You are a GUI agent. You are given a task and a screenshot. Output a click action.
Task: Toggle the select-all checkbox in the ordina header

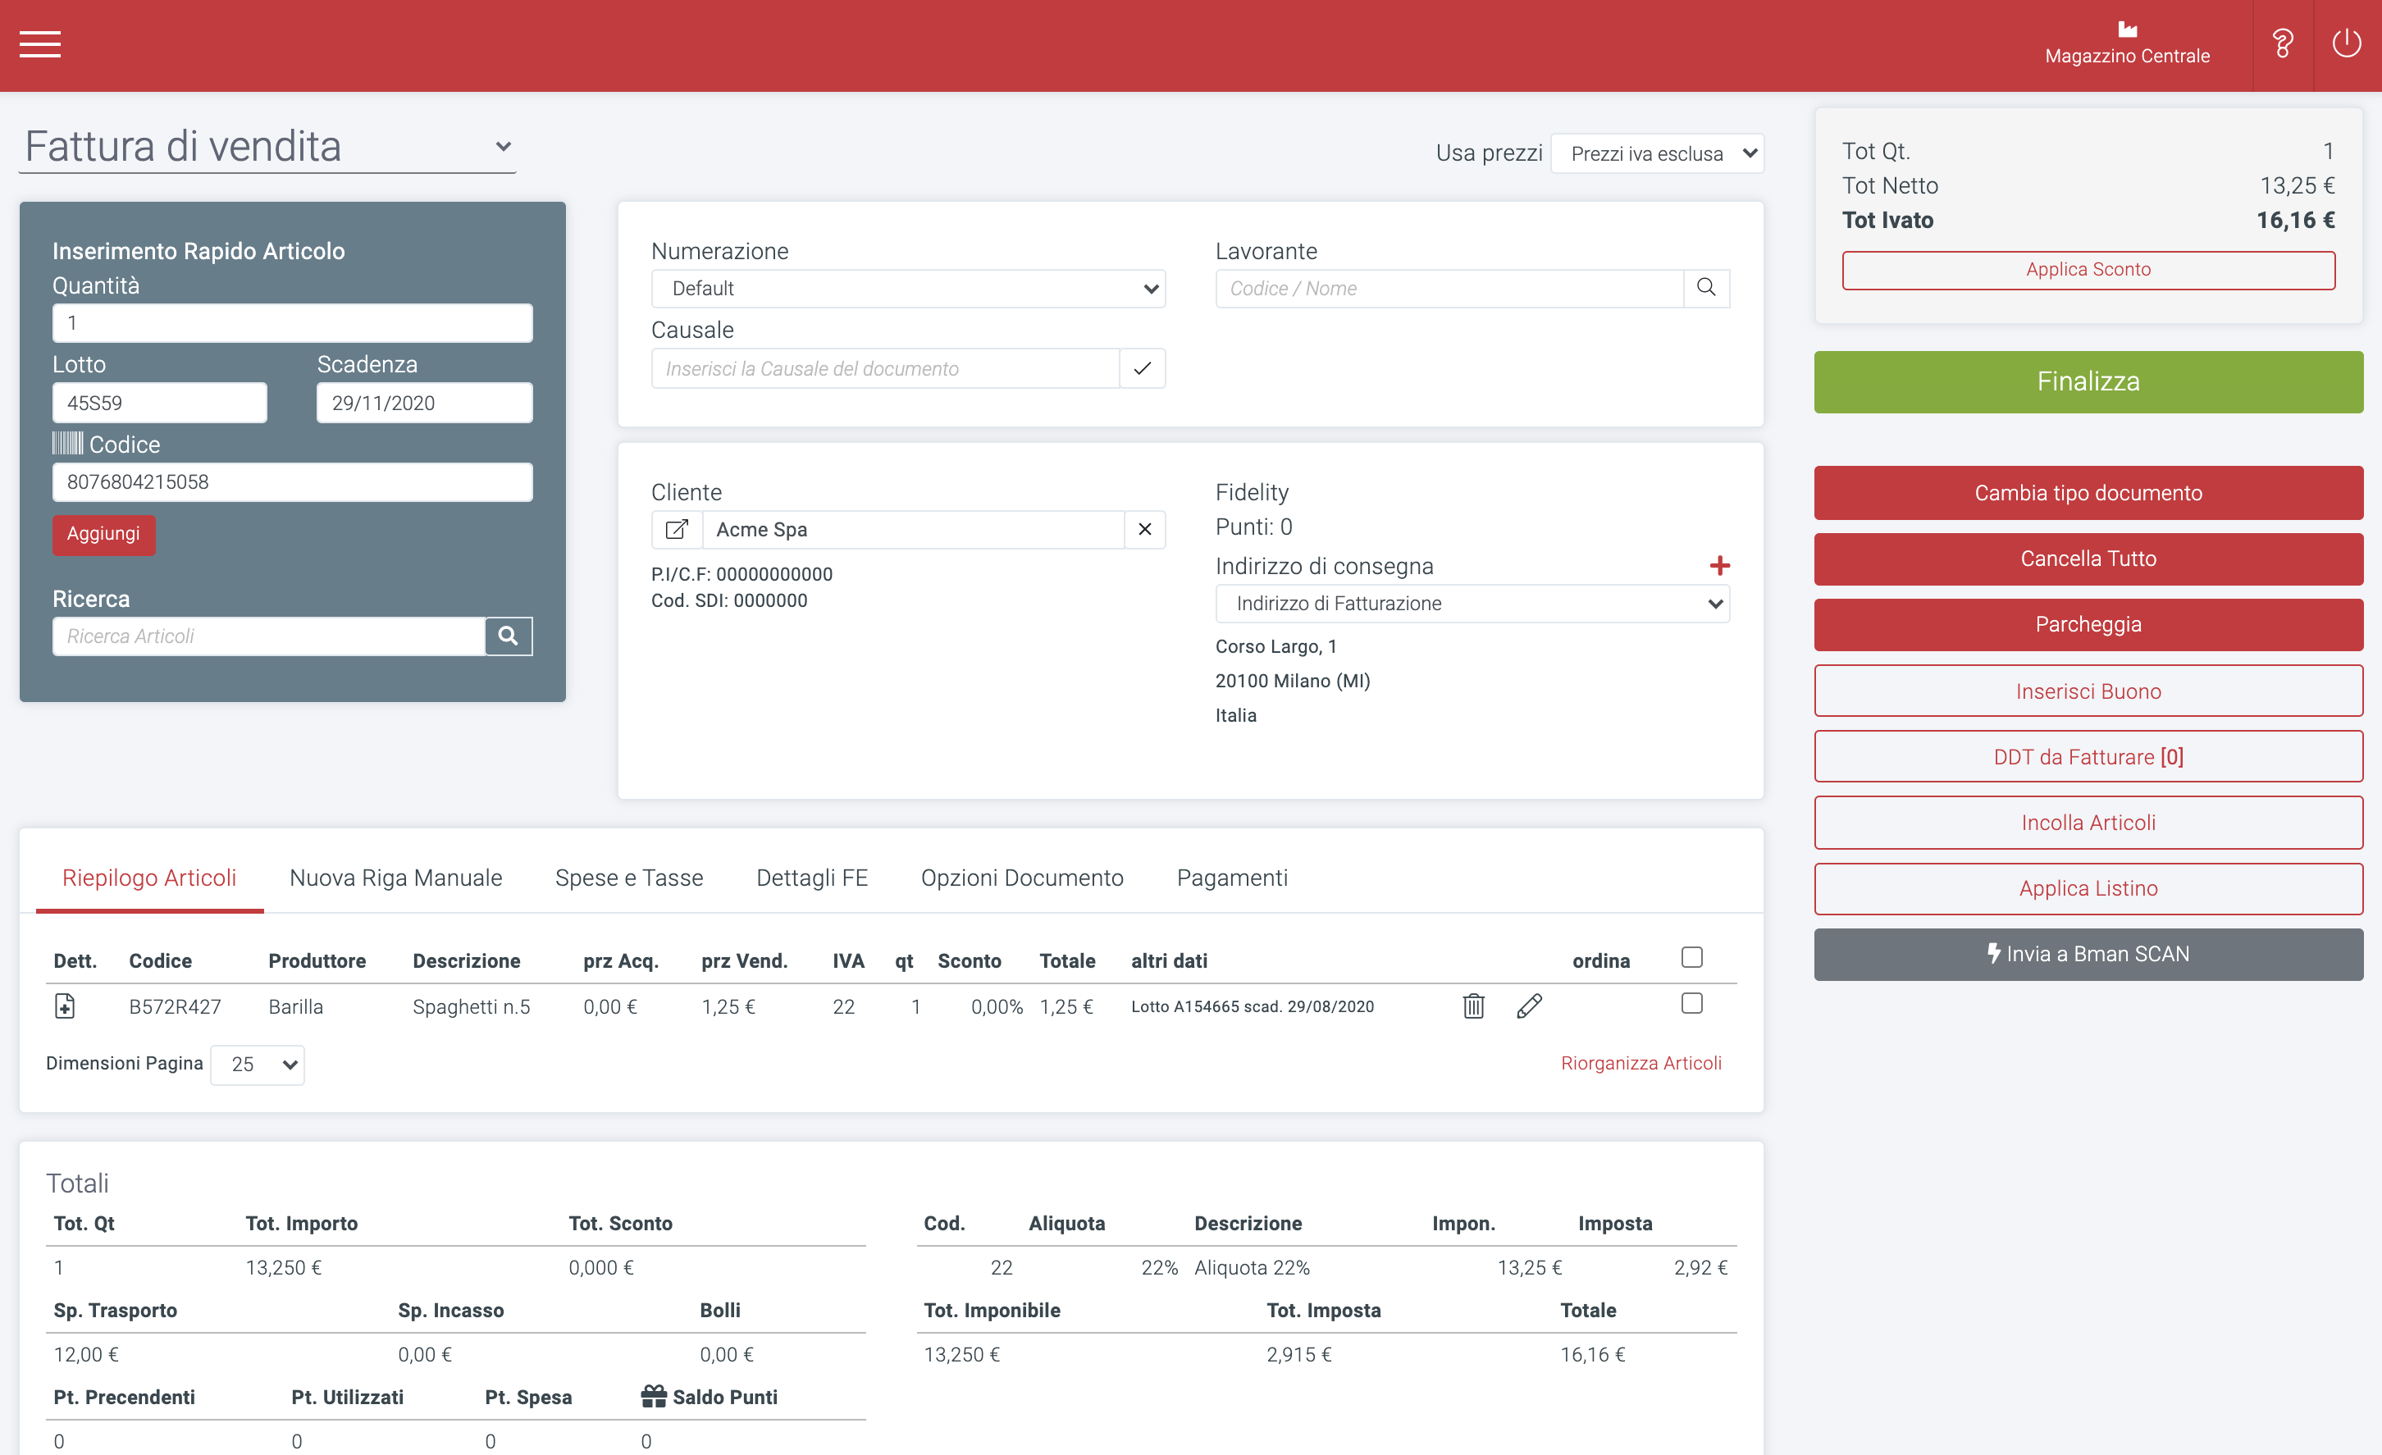point(1691,957)
